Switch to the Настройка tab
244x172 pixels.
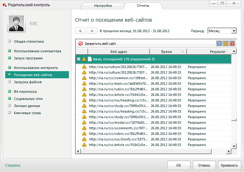point(103,6)
